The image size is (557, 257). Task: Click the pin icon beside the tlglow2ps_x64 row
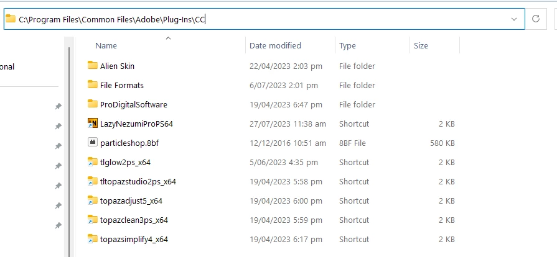coord(59,166)
